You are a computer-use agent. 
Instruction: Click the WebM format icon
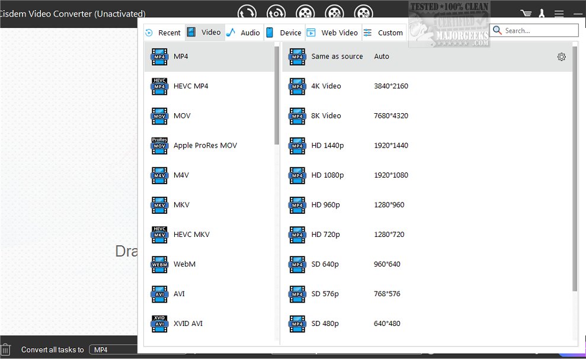[159, 264]
